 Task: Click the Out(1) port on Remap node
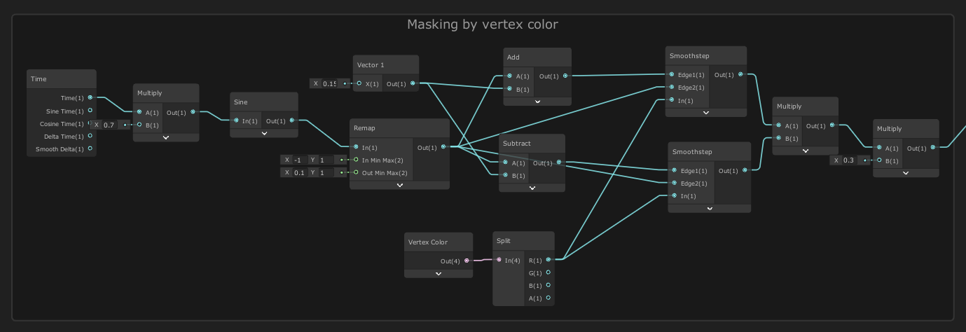tap(443, 147)
